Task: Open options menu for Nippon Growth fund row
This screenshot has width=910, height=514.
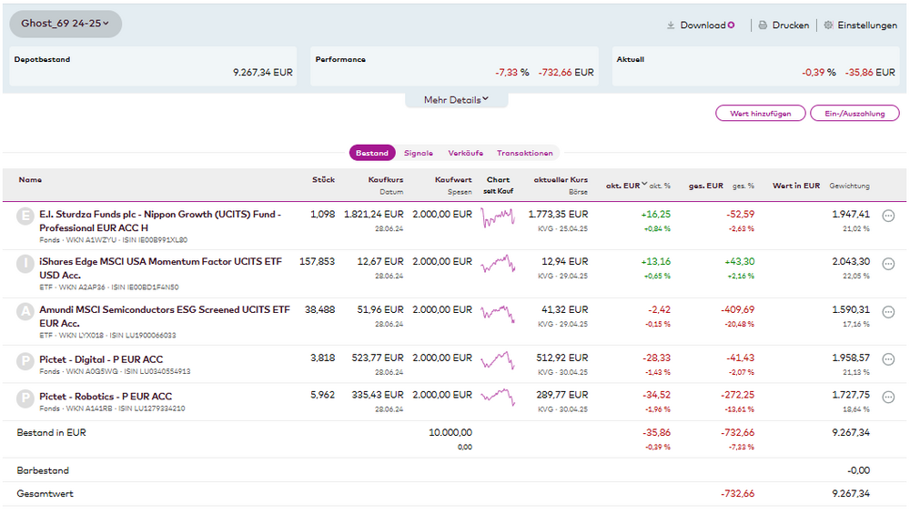Action: point(888,216)
